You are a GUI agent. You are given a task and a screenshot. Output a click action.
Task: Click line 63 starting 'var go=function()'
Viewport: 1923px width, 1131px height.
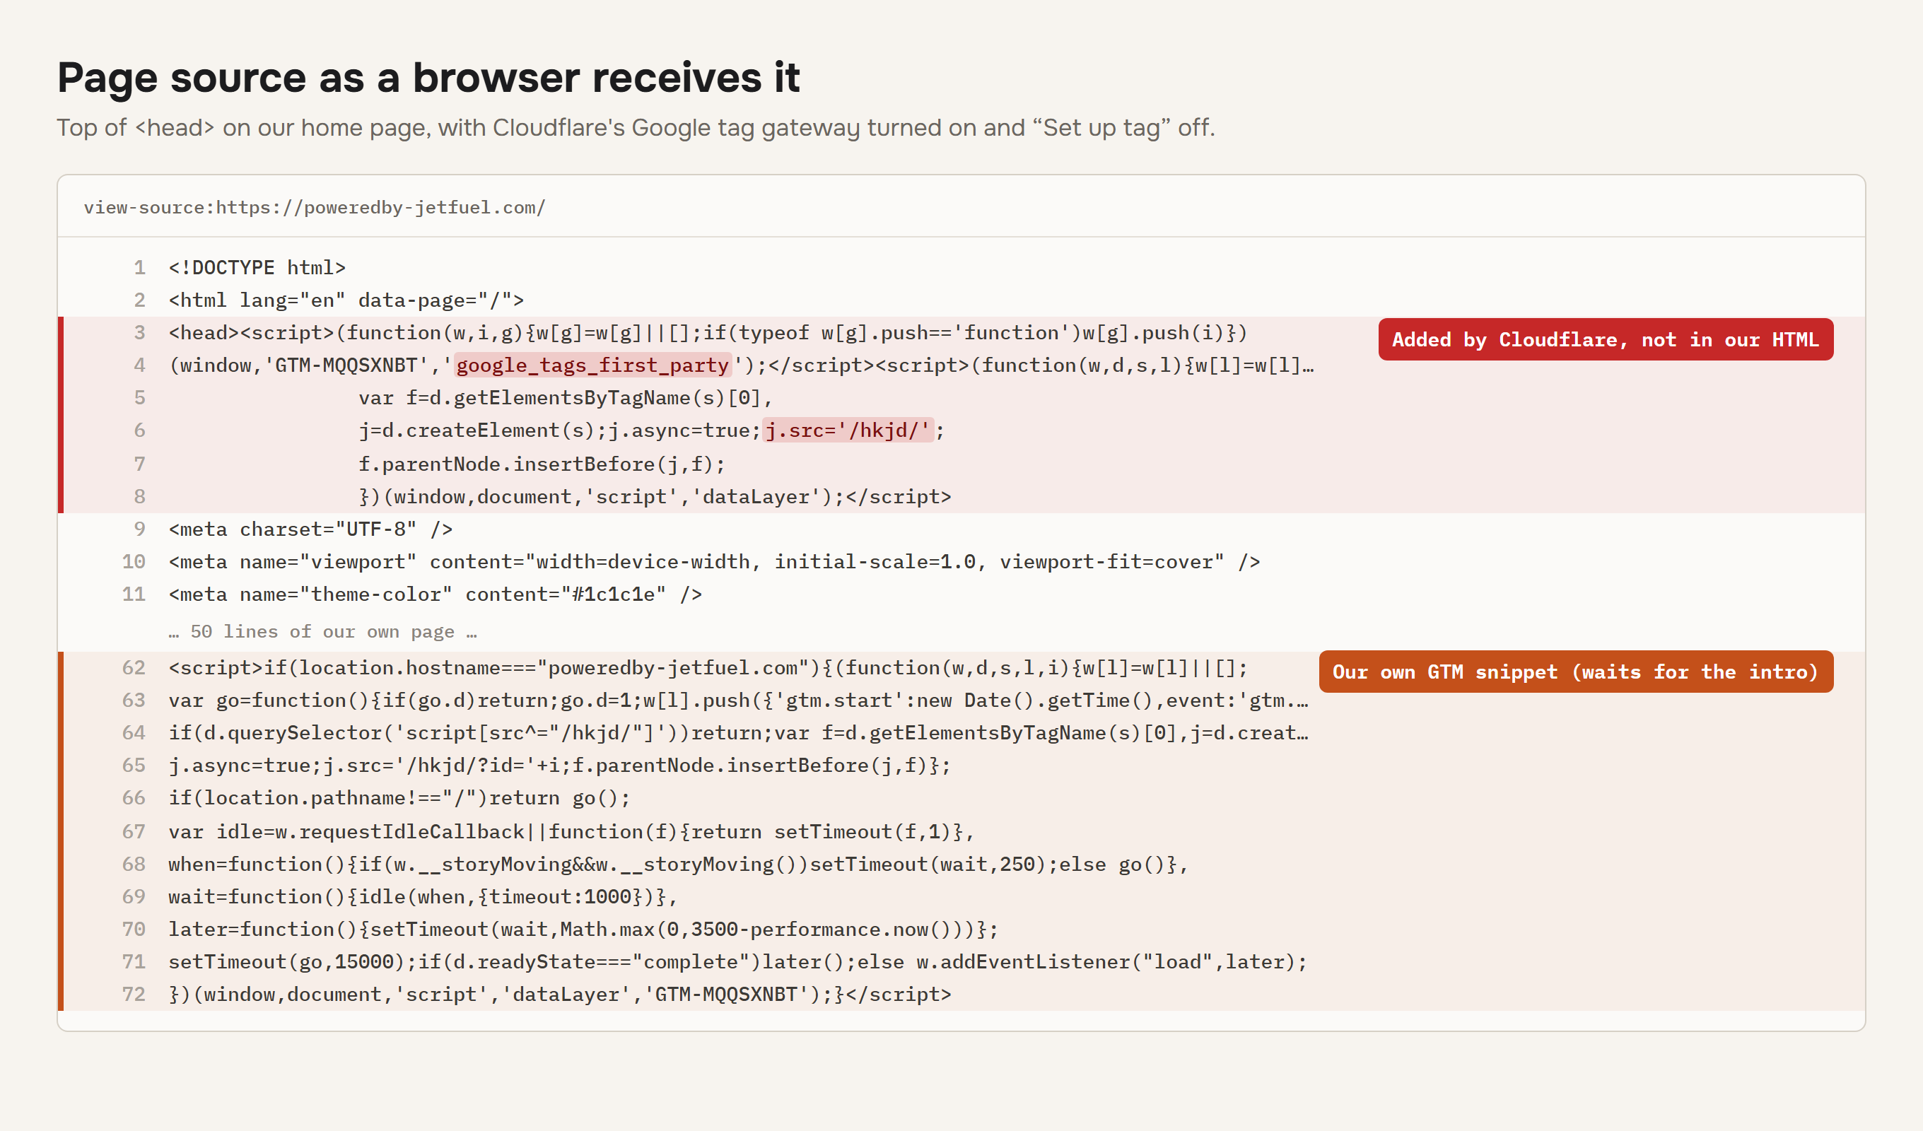[x=738, y=701]
